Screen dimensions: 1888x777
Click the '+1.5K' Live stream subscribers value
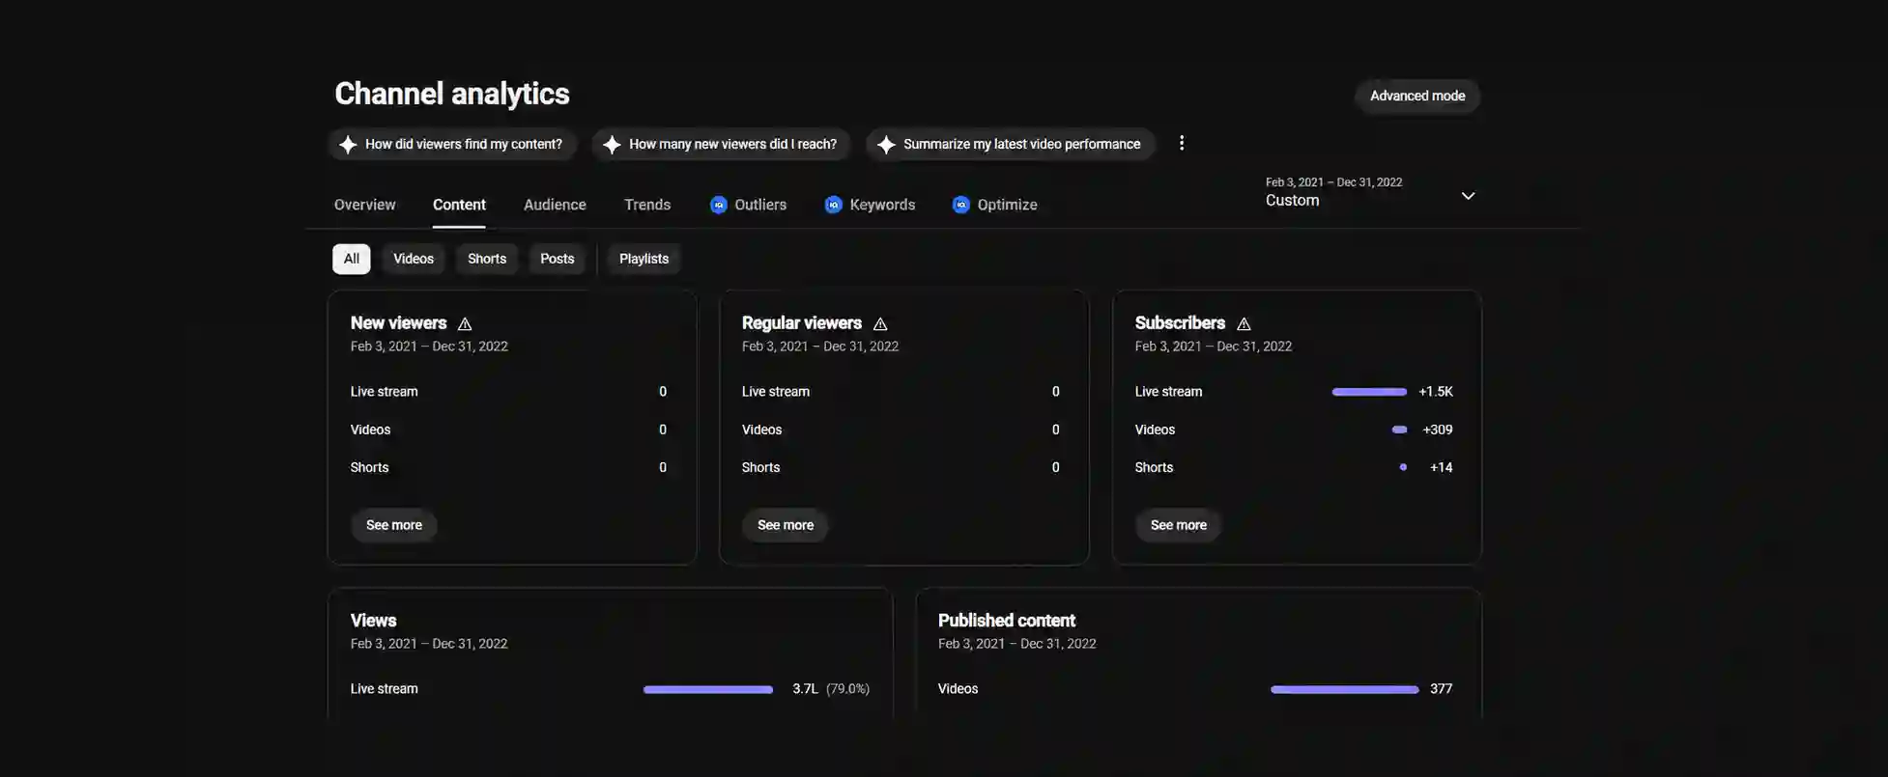[1436, 392]
